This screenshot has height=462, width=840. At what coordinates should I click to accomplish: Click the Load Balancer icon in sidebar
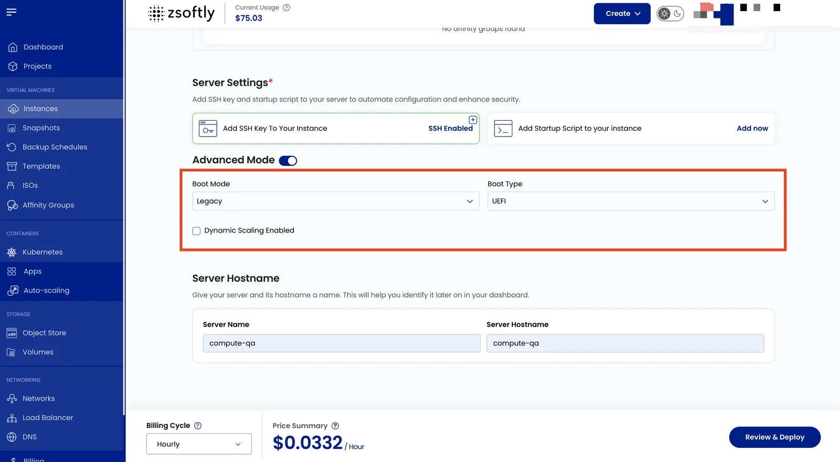(x=12, y=418)
